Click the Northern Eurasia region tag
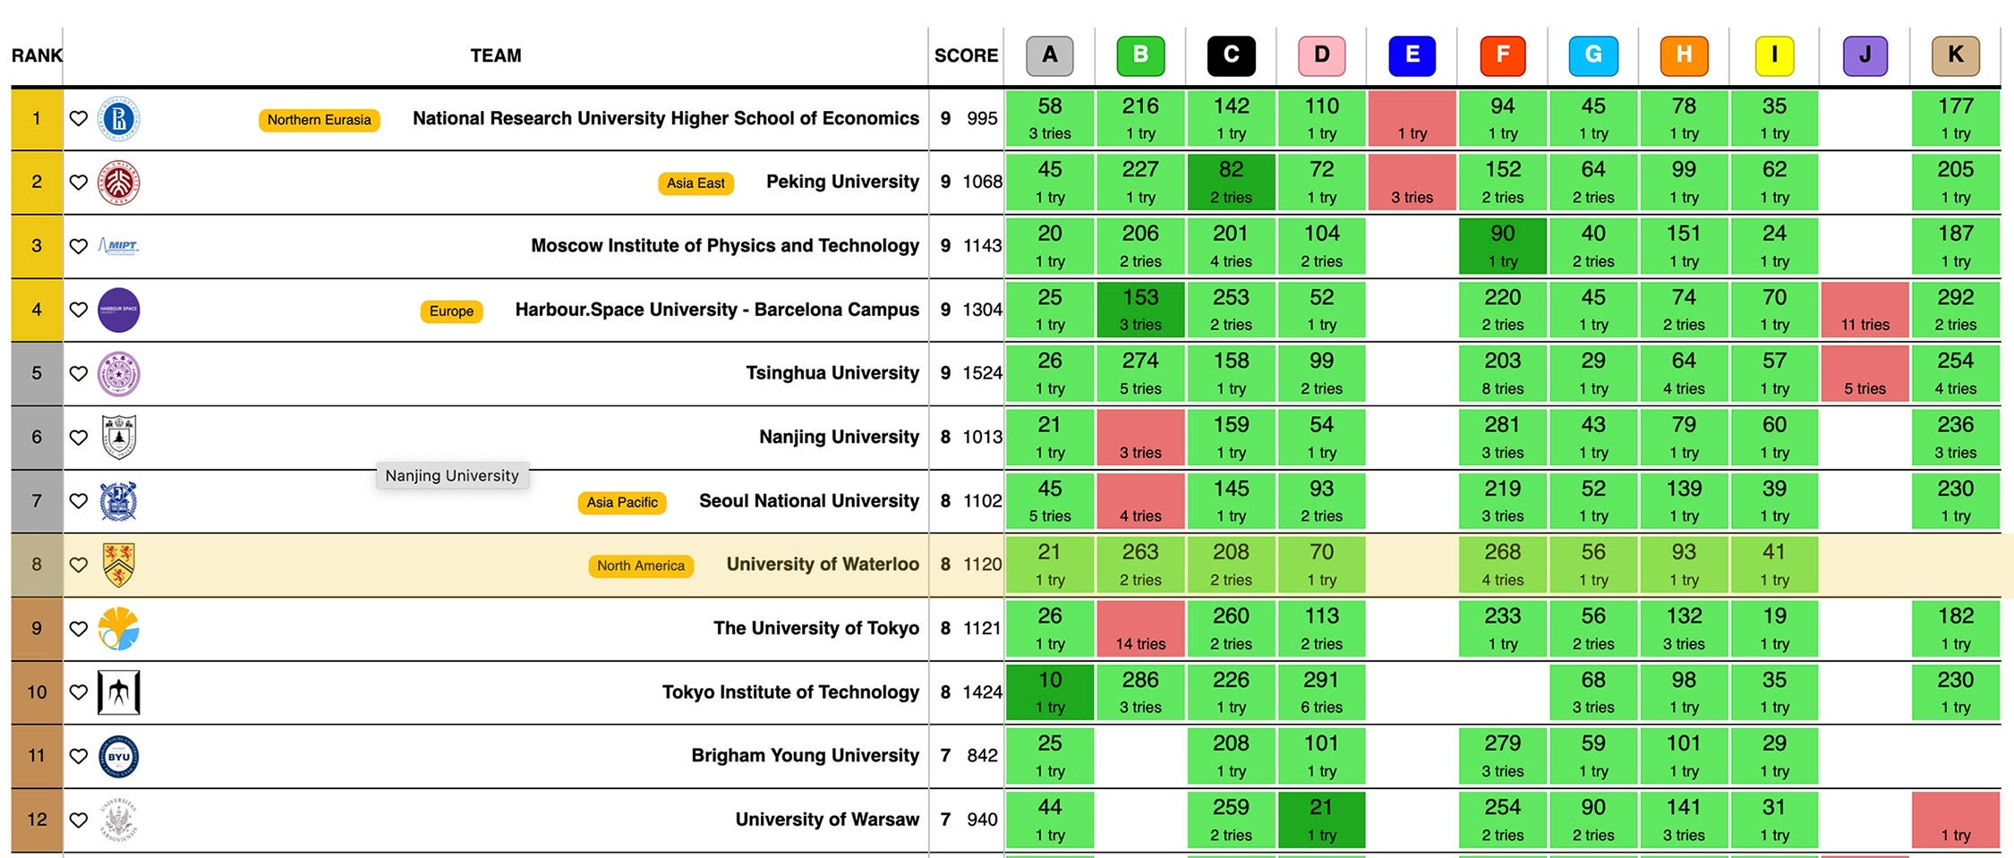The image size is (2014, 858). click(x=319, y=120)
